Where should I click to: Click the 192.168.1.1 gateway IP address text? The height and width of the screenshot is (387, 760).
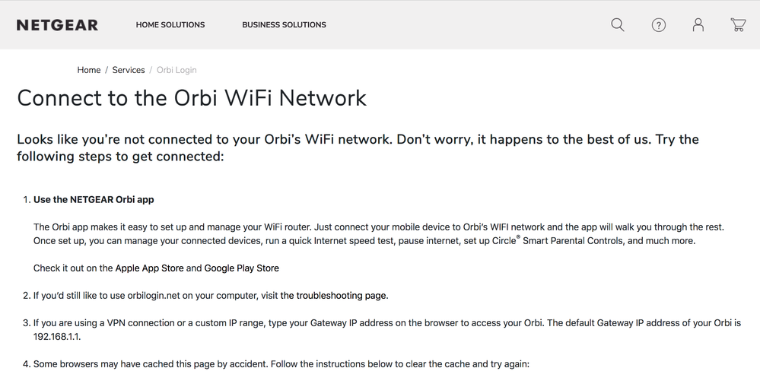click(x=57, y=336)
